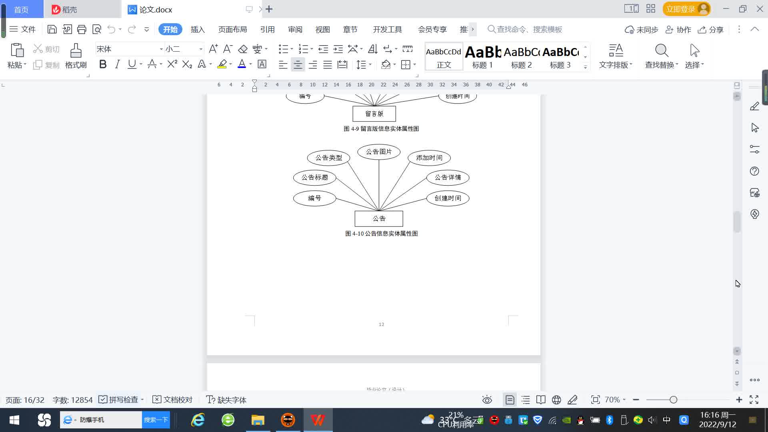The height and width of the screenshot is (432, 768).
Task: Open settings sliders icon in right sidebar
Action: (754, 149)
